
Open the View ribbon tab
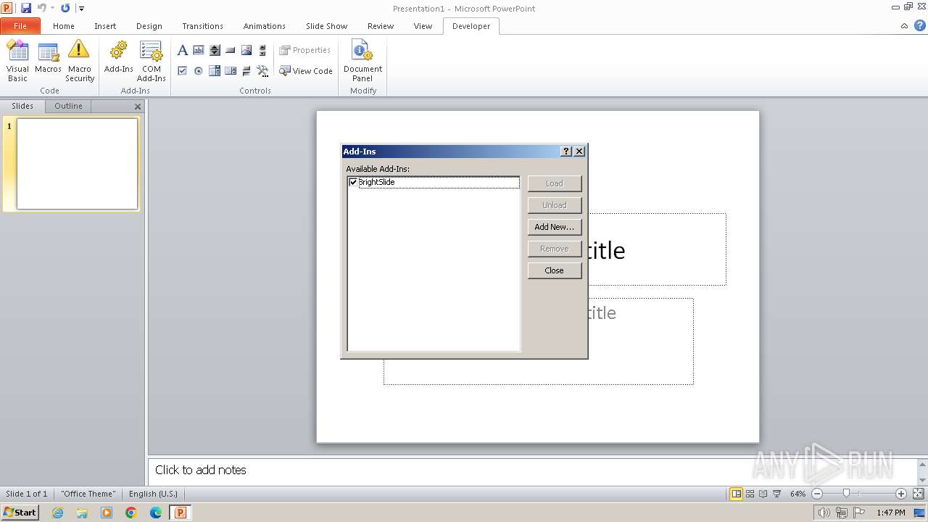pos(423,26)
